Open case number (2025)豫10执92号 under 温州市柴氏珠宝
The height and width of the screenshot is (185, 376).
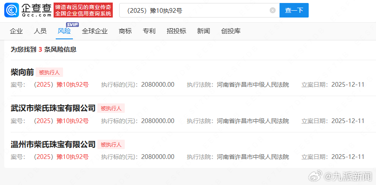pyautogui.click(x=61, y=157)
